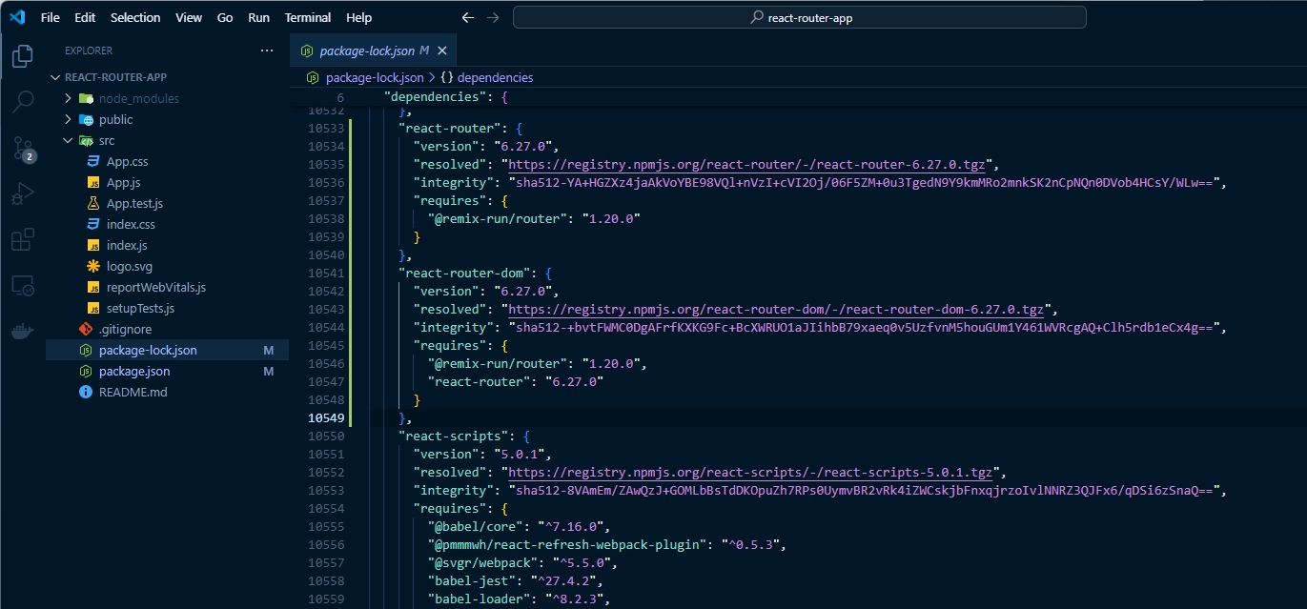Click the react-router-app search box
This screenshot has height=609, width=1307.
pos(799,17)
